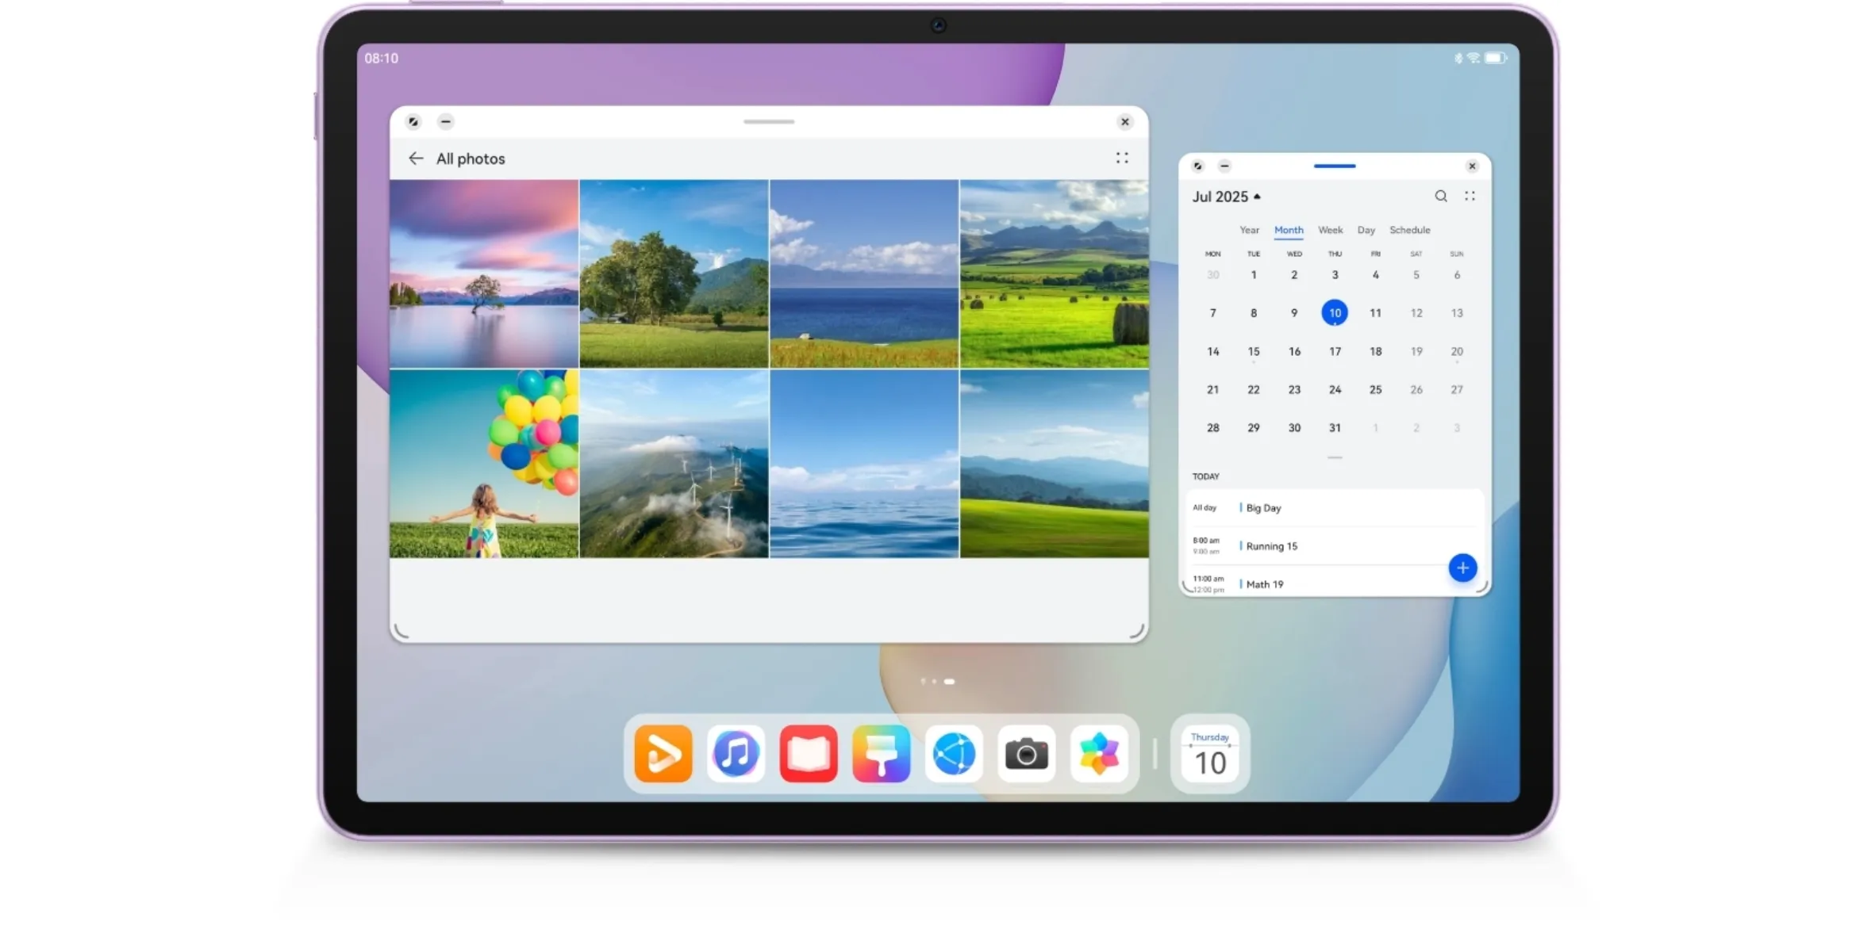
Task: Open the Gallery flower icon
Action: point(1099,753)
